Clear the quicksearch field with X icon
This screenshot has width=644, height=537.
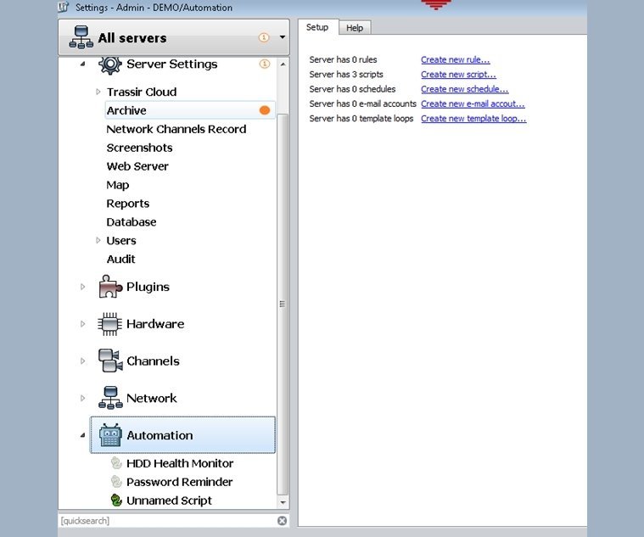click(282, 521)
